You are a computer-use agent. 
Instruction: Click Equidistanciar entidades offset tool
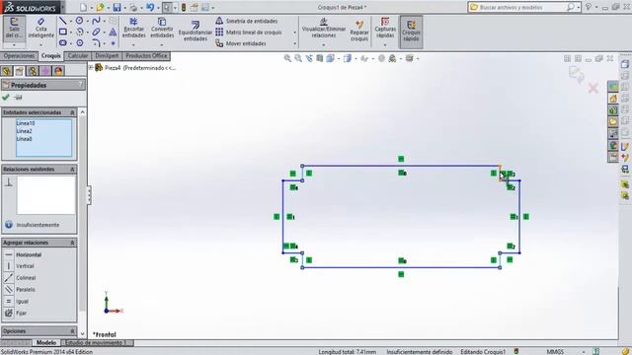(x=196, y=31)
